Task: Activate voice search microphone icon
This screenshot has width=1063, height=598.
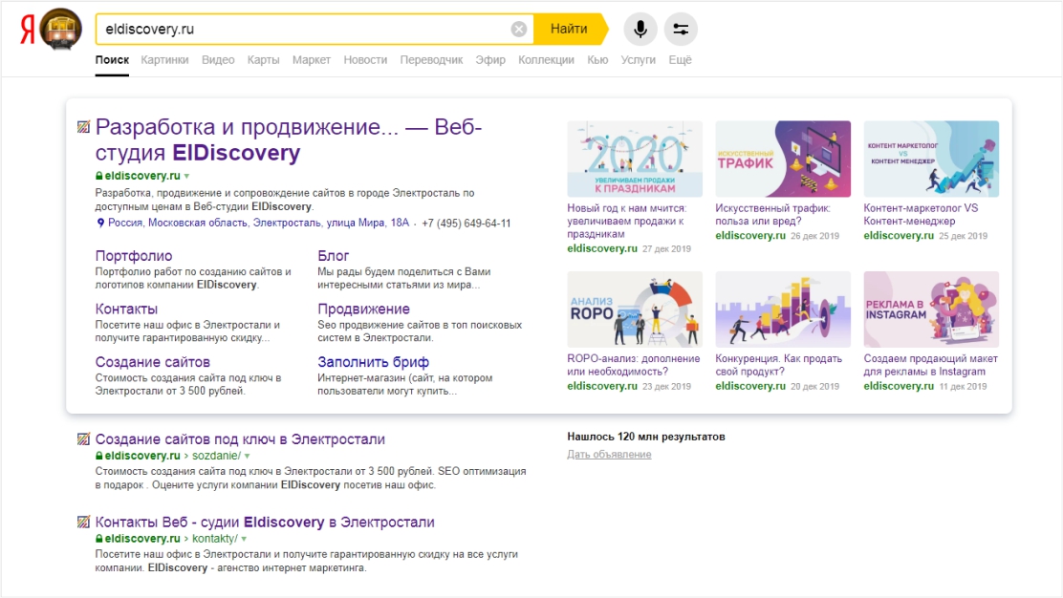Action: [x=640, y=29]
